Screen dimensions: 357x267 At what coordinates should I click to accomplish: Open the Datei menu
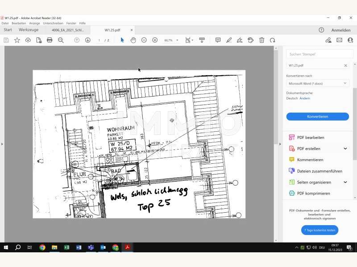[x=5, y=23]
